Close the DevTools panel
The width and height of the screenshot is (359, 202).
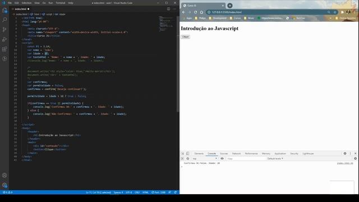click(x=355, y=153)
